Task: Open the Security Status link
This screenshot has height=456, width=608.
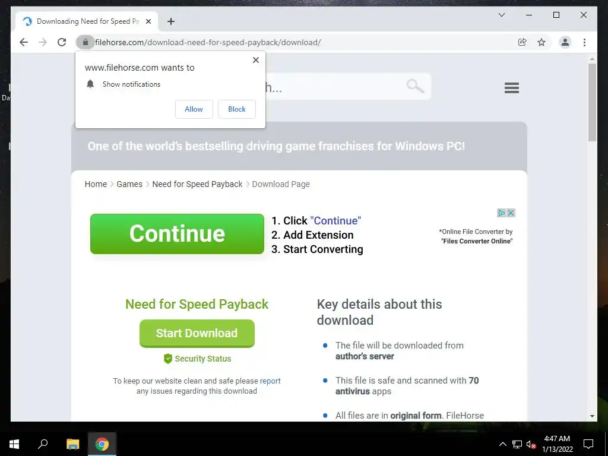Action: pyautogui.click(x=197, y=359)
